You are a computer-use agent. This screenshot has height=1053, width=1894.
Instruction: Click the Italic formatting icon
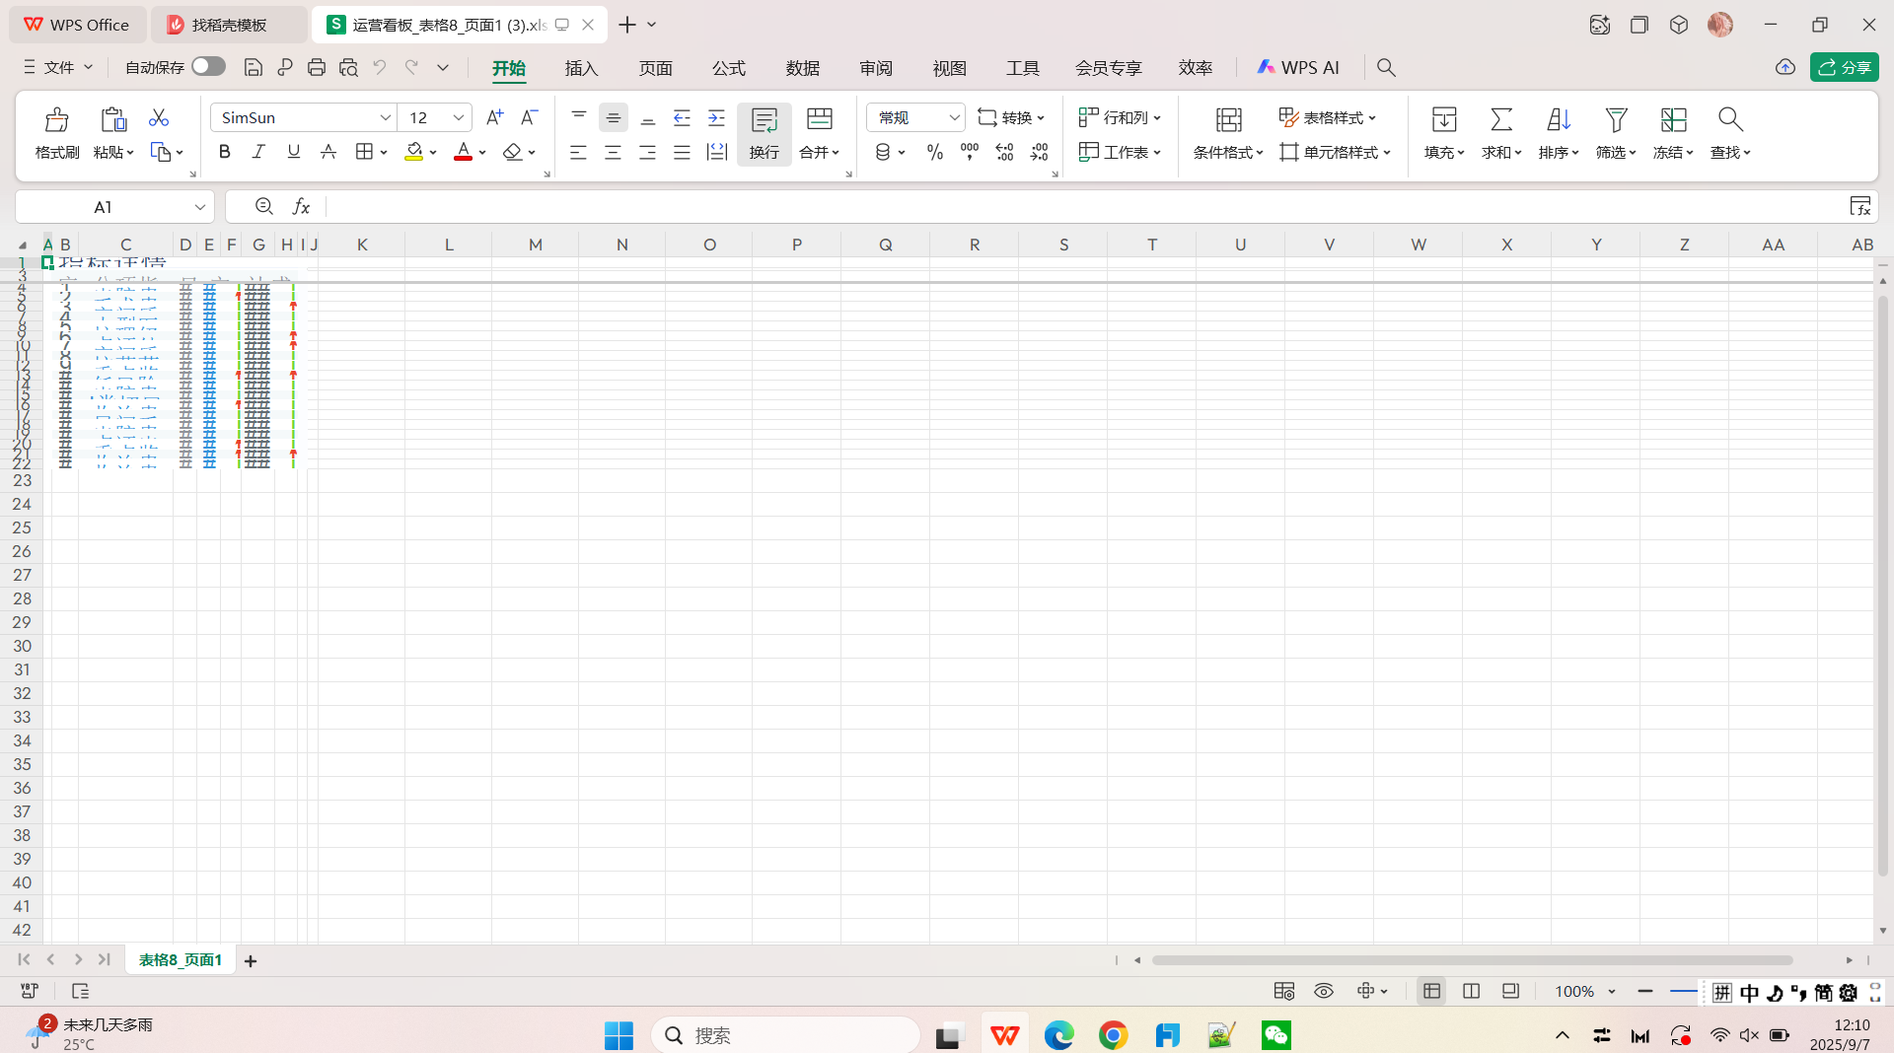(258, 152)
